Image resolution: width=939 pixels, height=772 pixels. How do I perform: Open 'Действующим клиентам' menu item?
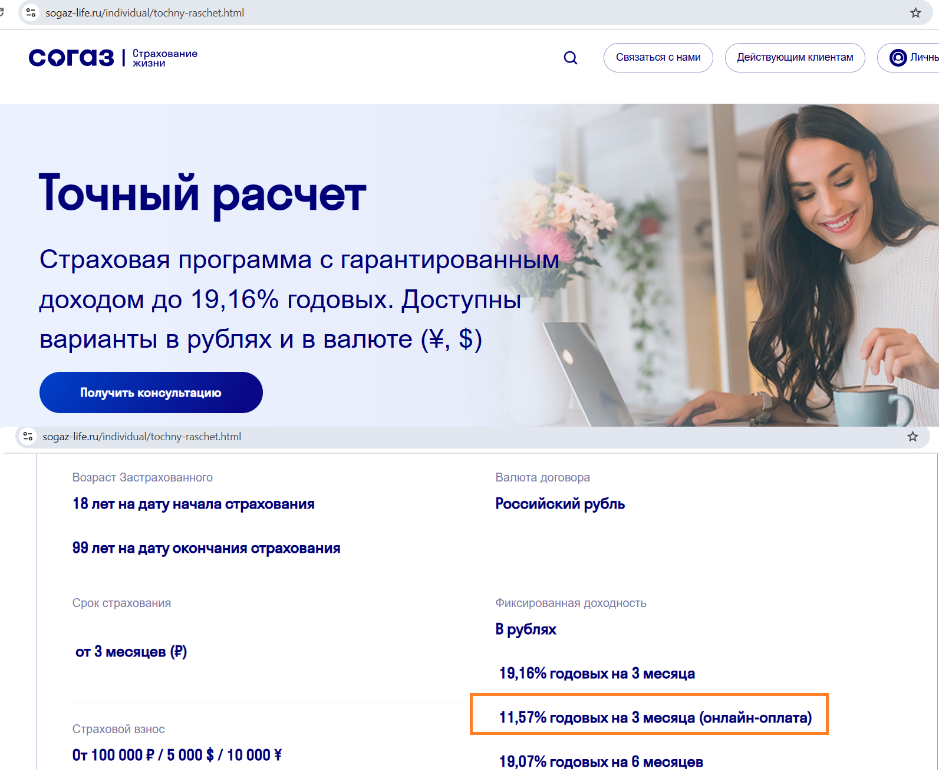pyautogui.click(x=795, y=58)
